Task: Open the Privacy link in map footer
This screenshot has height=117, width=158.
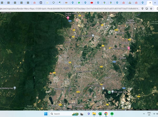Action: coord(144,110)
